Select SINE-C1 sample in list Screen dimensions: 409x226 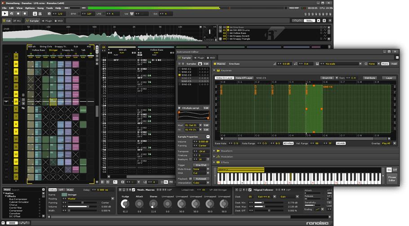[193, 69]
